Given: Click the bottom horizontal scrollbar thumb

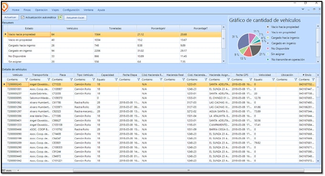Looking at the screenshot, I should tap(188, 171).
